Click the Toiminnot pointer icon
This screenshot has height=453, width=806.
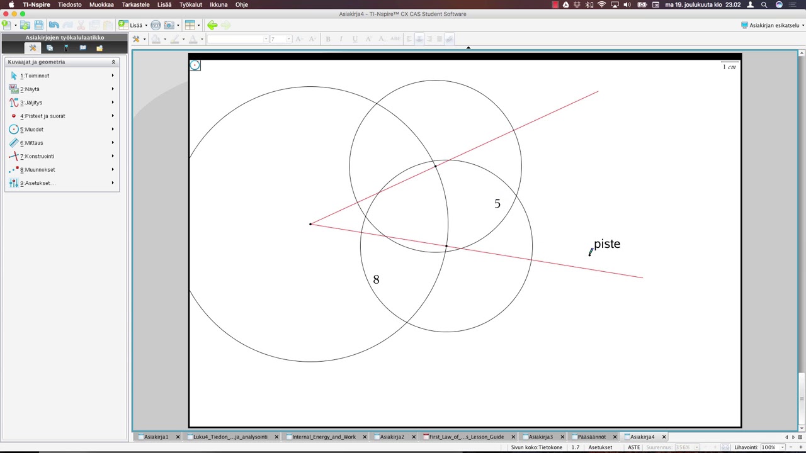tap(14, 75)
